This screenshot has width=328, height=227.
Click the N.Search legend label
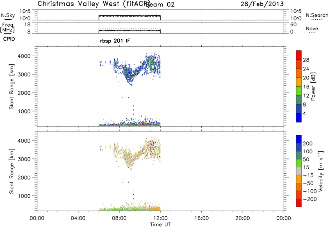[317, 15]
